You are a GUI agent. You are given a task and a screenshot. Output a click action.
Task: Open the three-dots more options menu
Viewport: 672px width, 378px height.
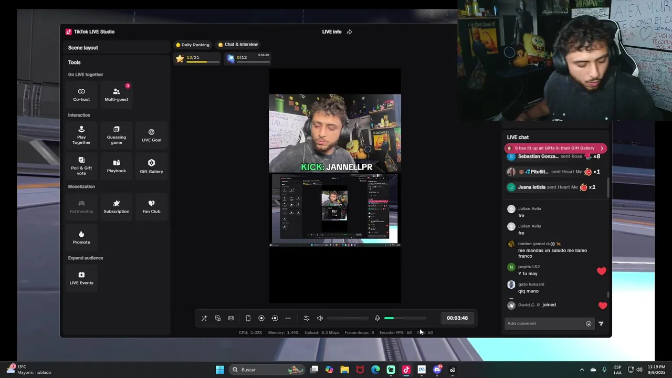tap(288, 318)
